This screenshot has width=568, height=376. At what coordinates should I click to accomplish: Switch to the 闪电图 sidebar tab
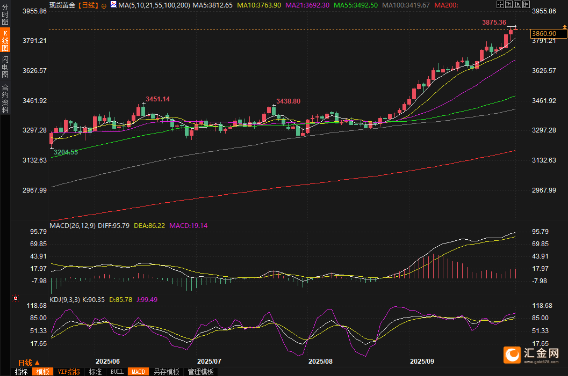coord(5,67)
